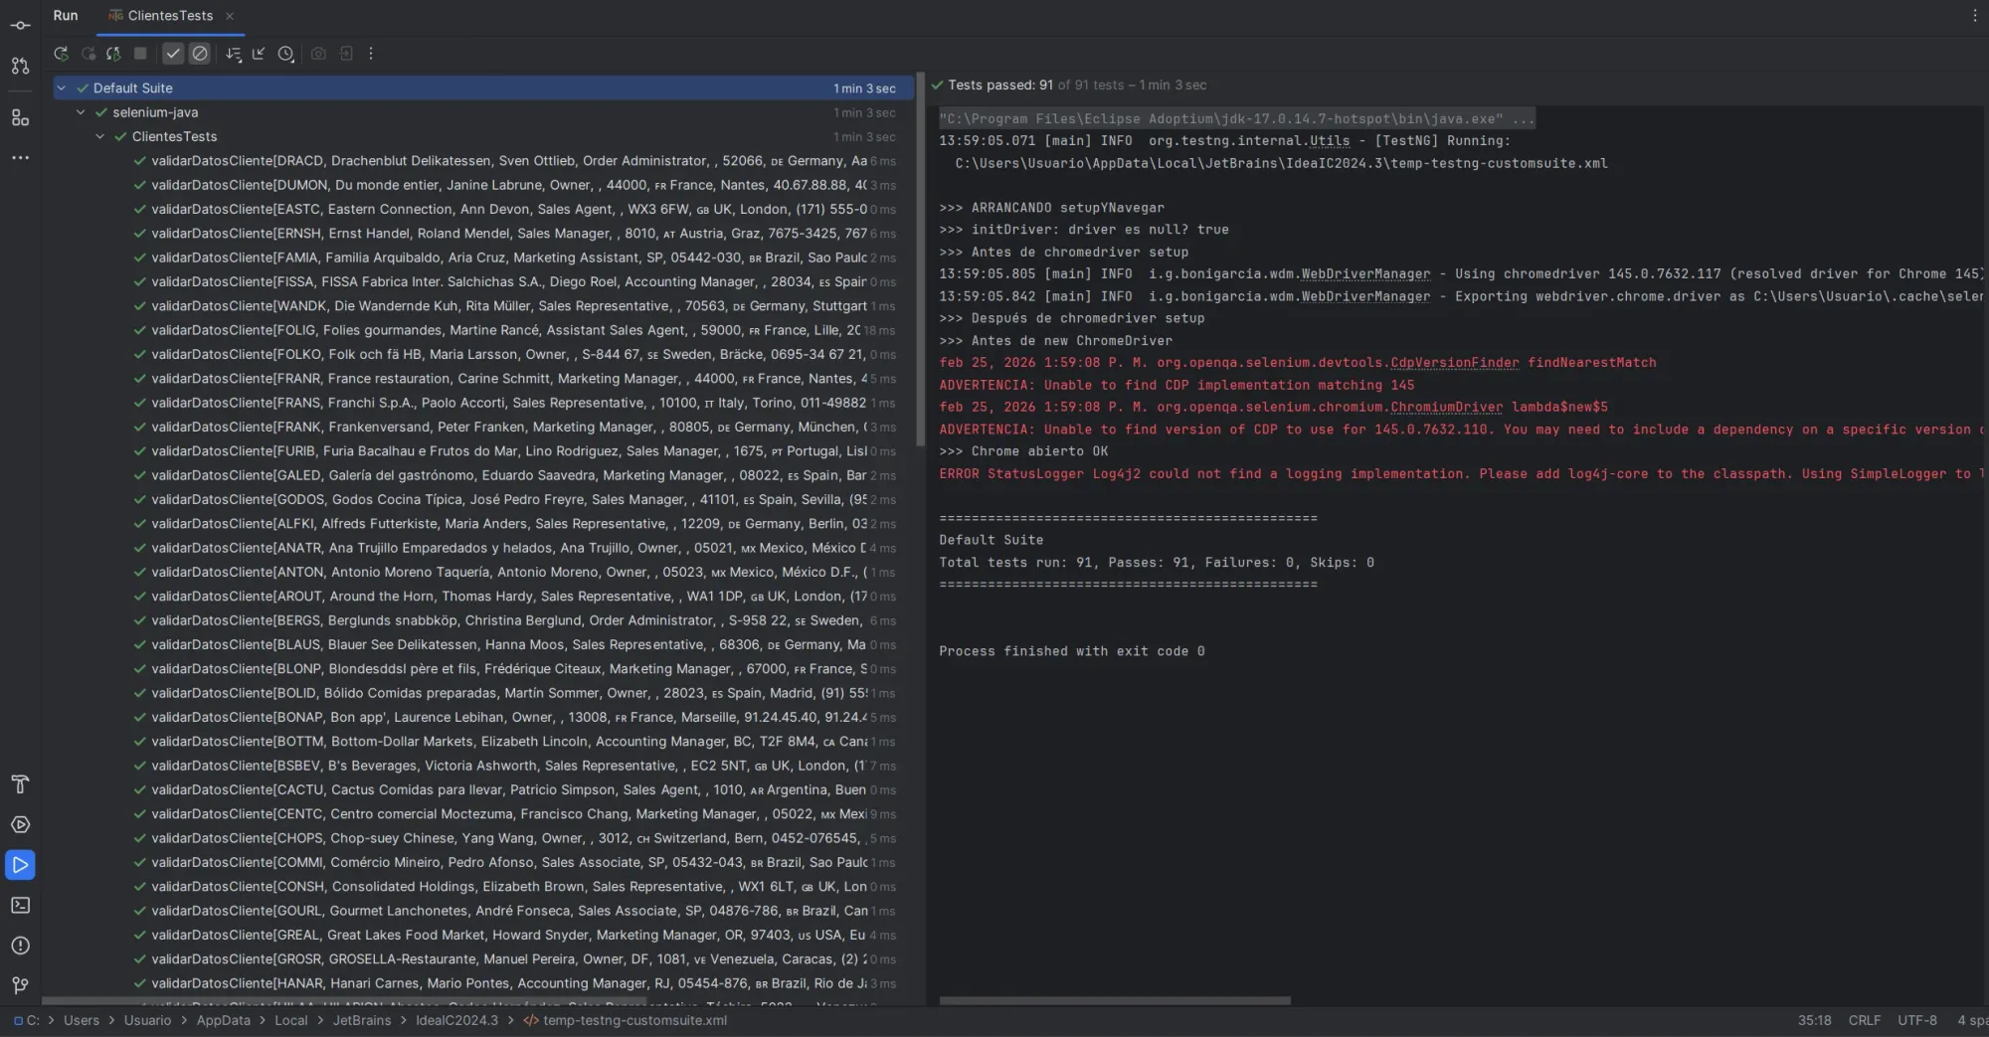Click the camera screenshot icon in toolbar
Viewport: 1989px width, 1037px height.
(x=318, y=54)
